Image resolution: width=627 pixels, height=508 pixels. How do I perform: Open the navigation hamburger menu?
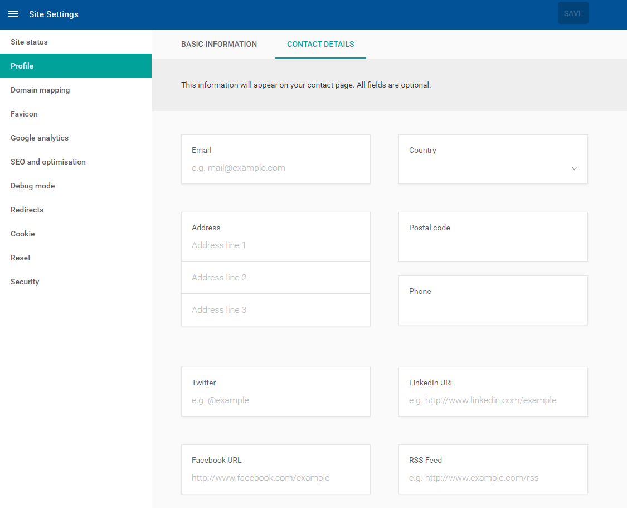pos(13,13)
